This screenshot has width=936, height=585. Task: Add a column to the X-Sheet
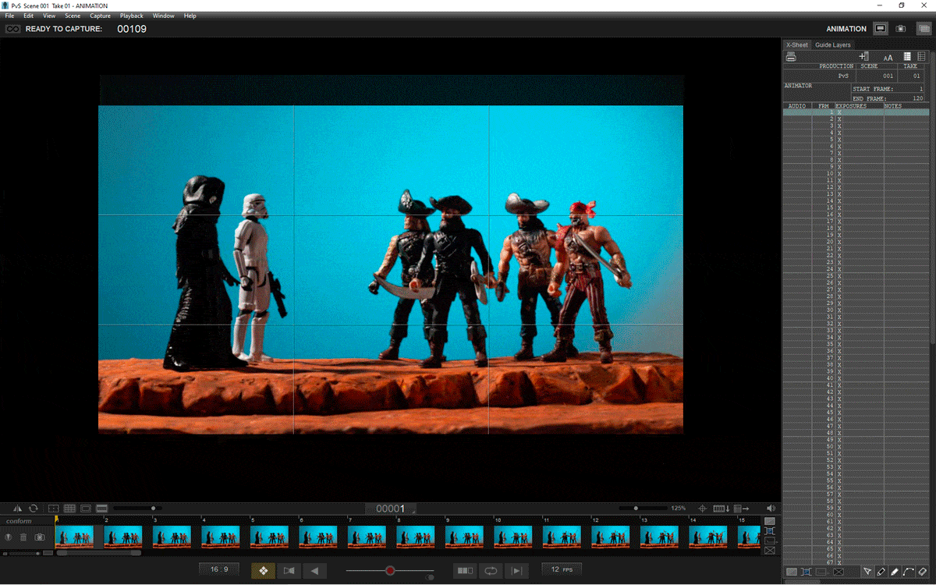[x=864, y=57]
